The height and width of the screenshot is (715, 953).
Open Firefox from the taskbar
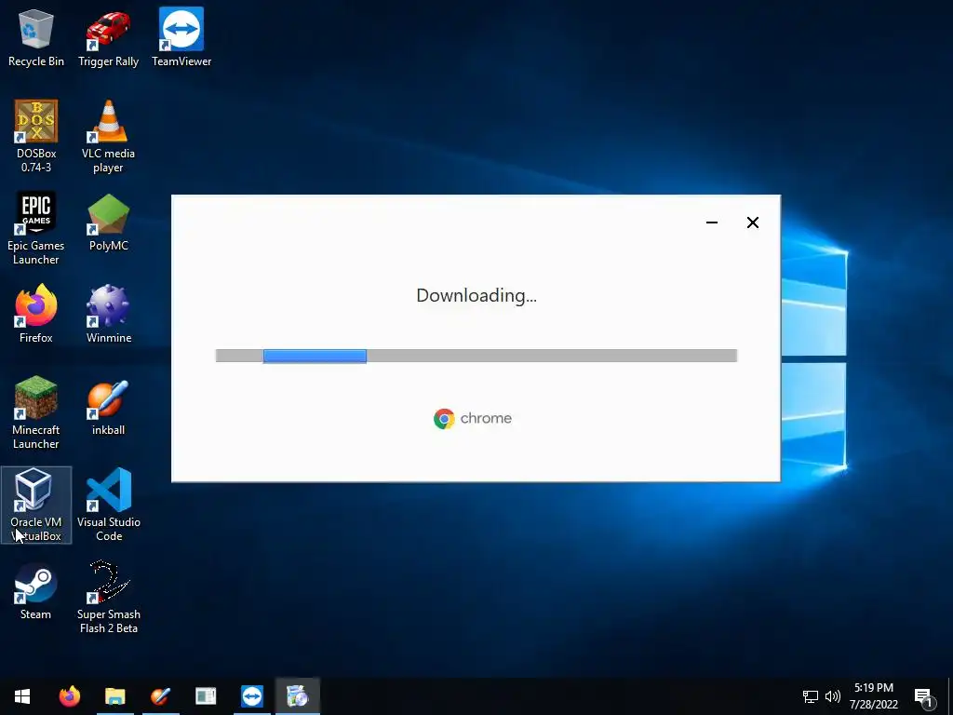[x=69, y=696]
